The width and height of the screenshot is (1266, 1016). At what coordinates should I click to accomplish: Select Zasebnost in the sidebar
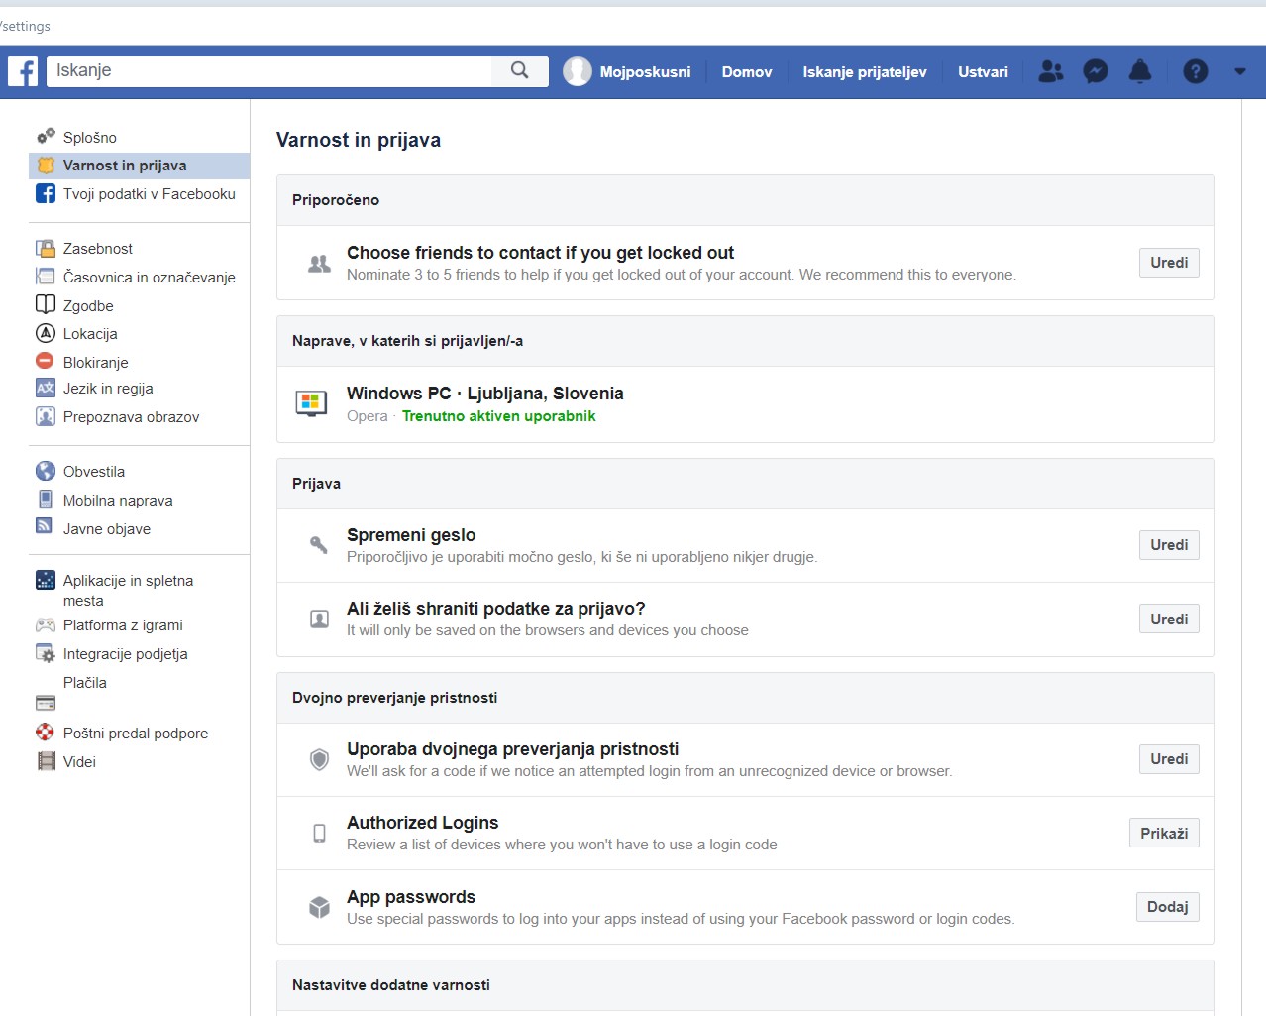(97, 249)
